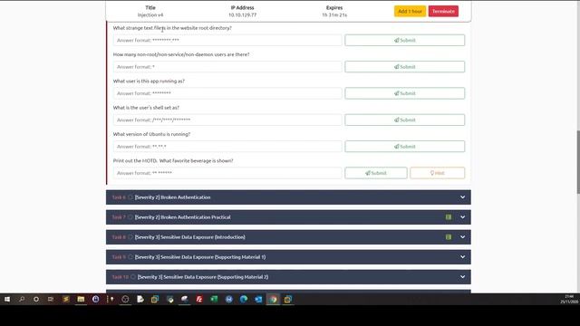The height and width of the screenshot is (326, 580).
Task: Click the machine title Injection v4
Action: (x=150, y=15)
